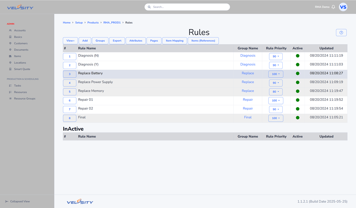Open the help question mark icon
The width and height of the screenshot is (356, 208).
pos(341,33)
